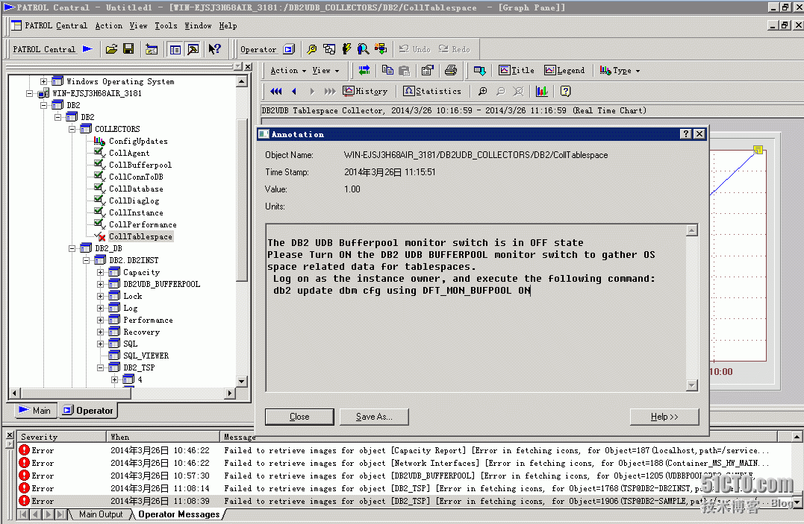The height and width of the screenshot is (524, 804).
Task: Click the PATROL Central toolbar button
Action: tap(52, 49)
